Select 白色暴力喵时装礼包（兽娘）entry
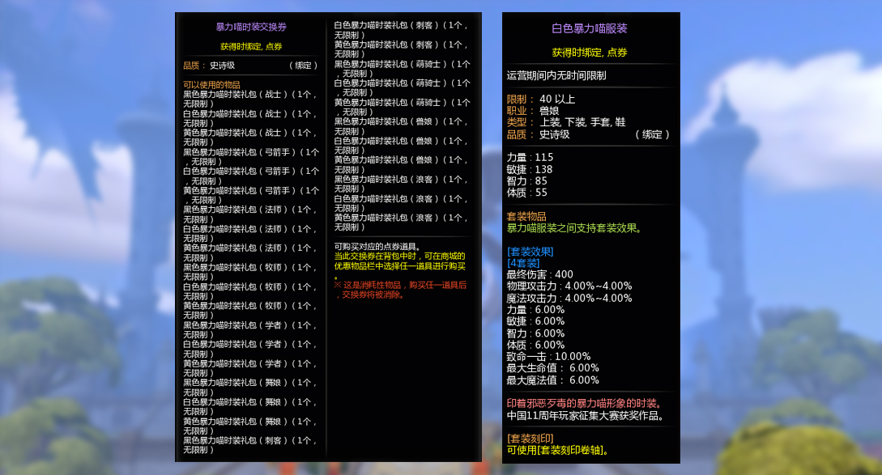This screenshot has height=475, width=882. (x=402, y=141)
